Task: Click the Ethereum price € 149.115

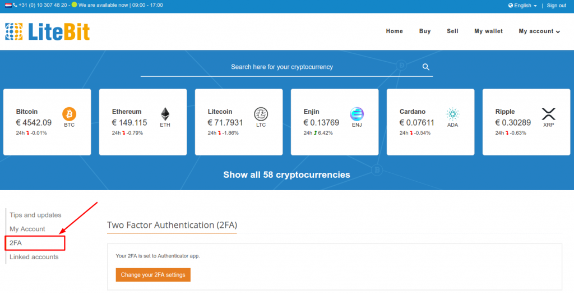Action: point(129,123)
